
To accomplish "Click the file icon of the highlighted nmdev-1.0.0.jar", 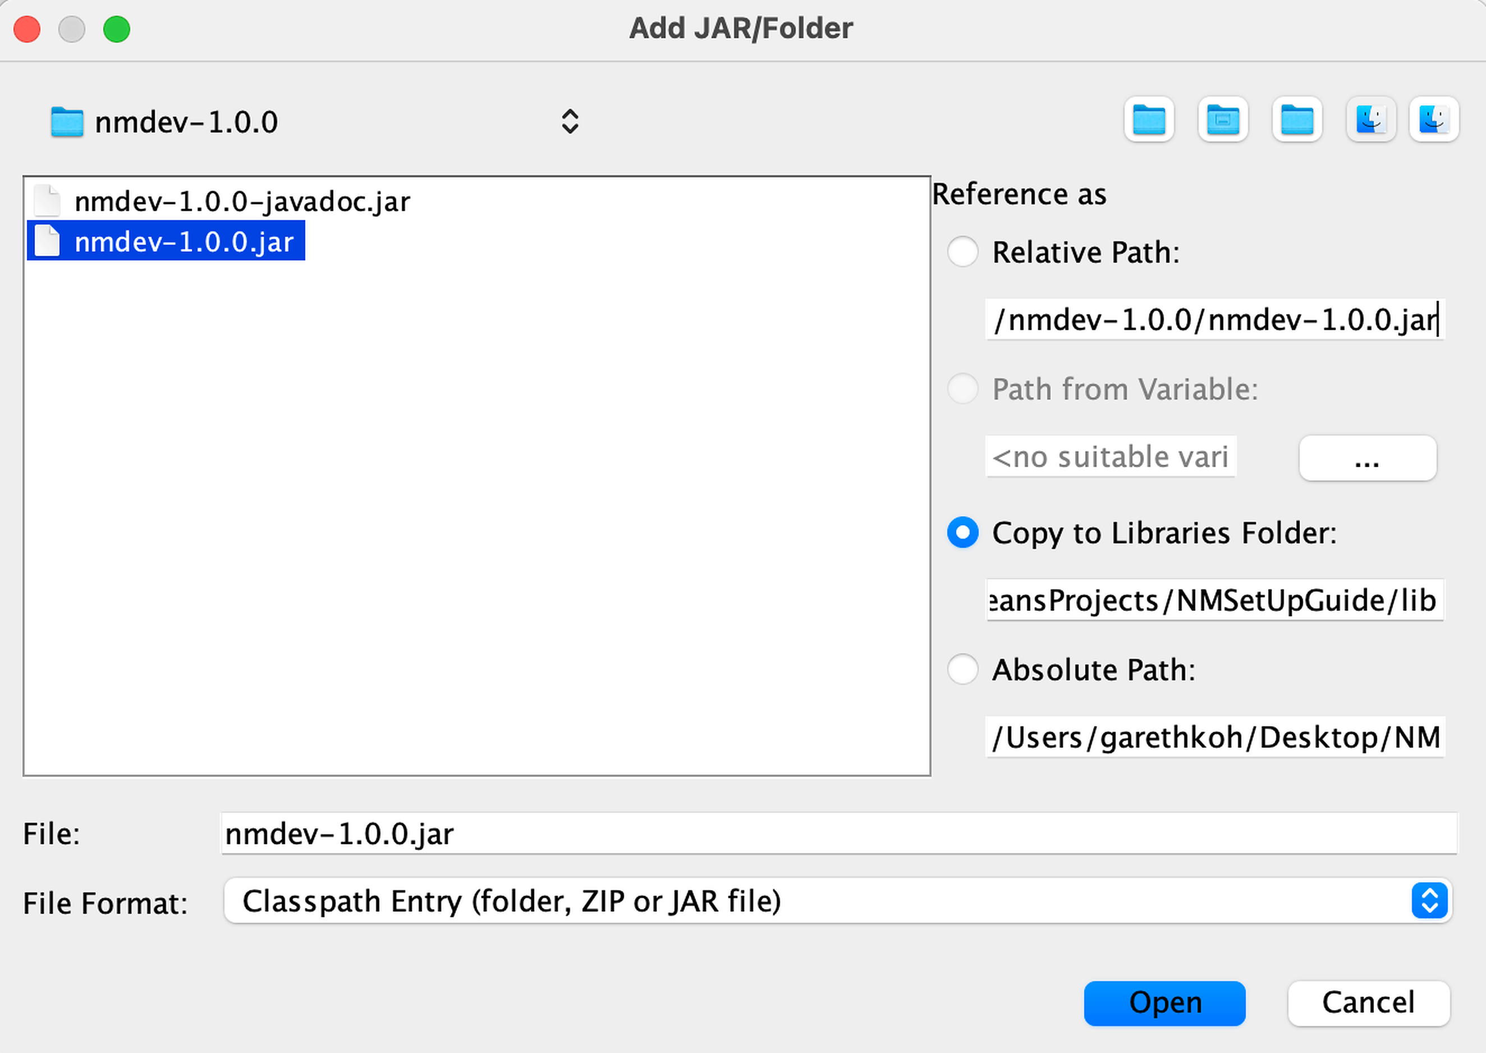I will 47,241.
